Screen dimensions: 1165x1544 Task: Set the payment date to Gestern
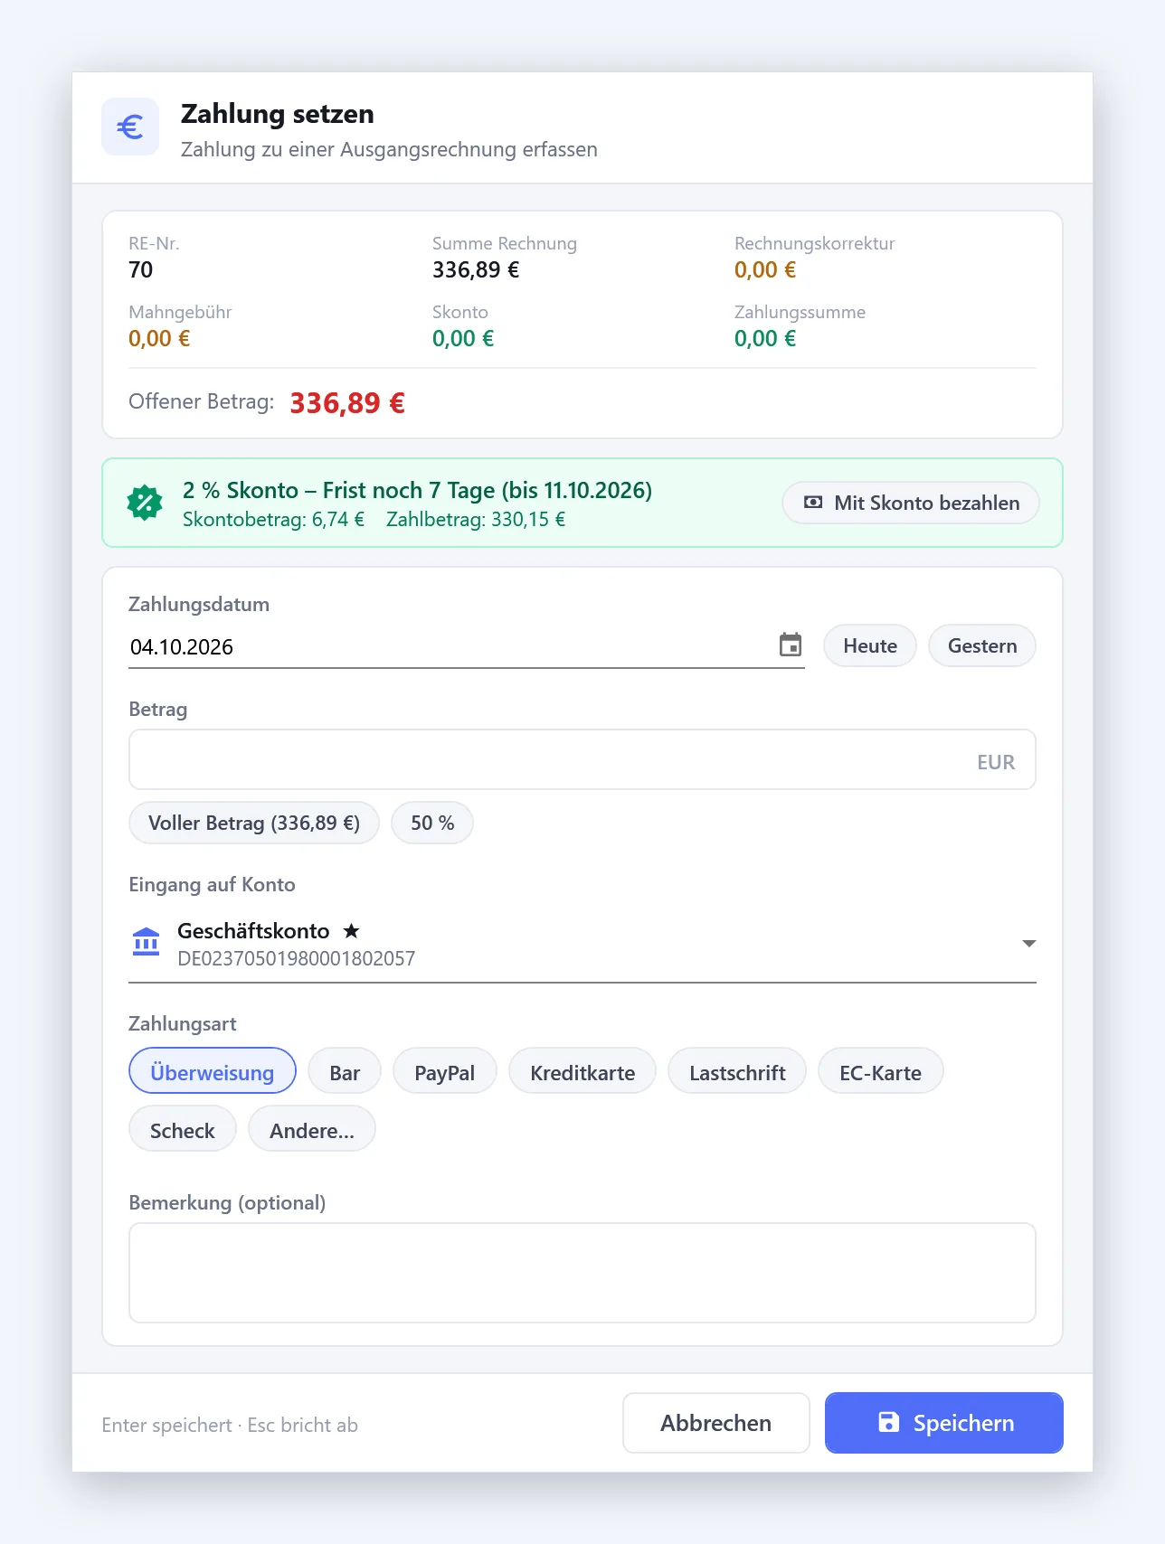[982, 645]
